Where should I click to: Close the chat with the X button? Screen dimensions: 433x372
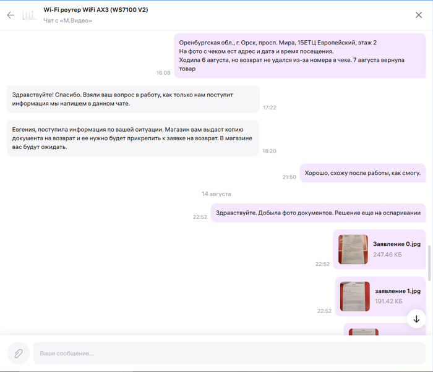(419, 15)
